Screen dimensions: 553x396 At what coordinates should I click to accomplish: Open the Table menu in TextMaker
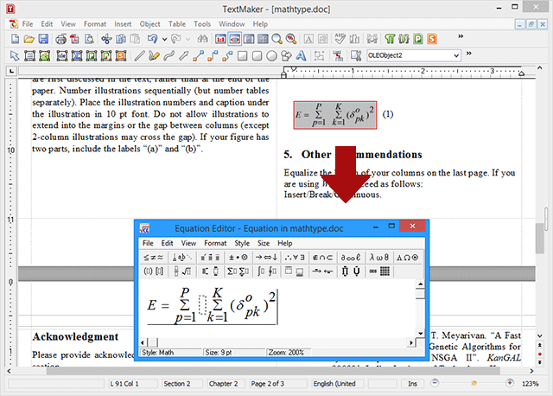(x=177, y=24)
